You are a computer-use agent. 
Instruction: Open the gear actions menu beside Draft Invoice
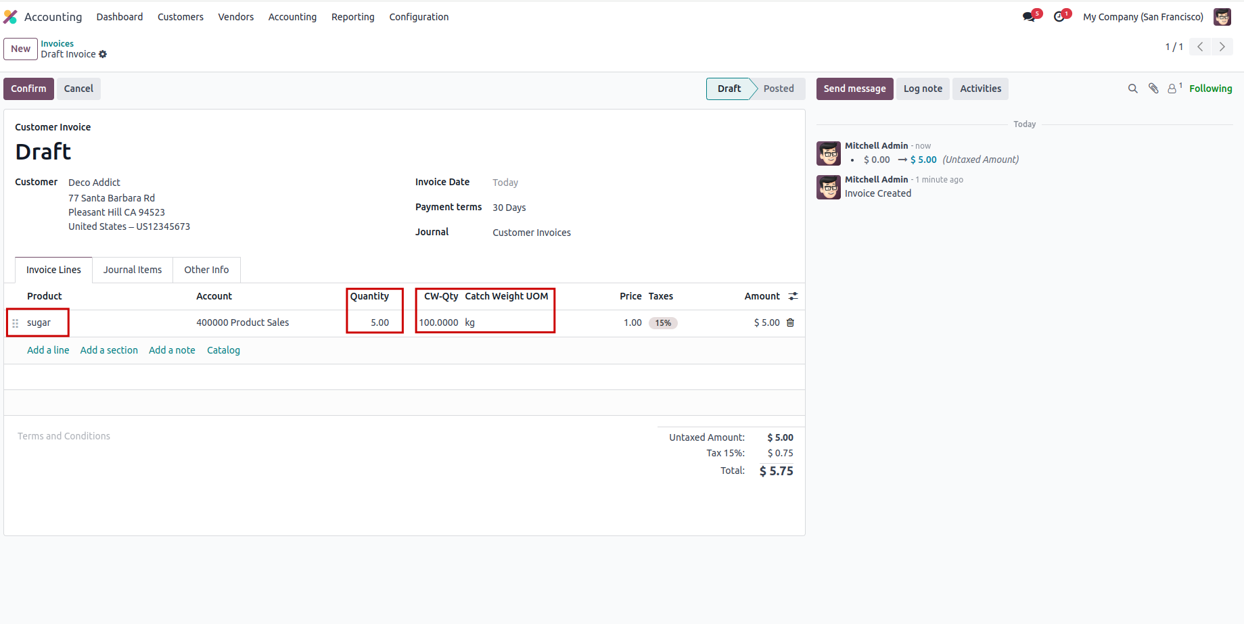point(103,54)
